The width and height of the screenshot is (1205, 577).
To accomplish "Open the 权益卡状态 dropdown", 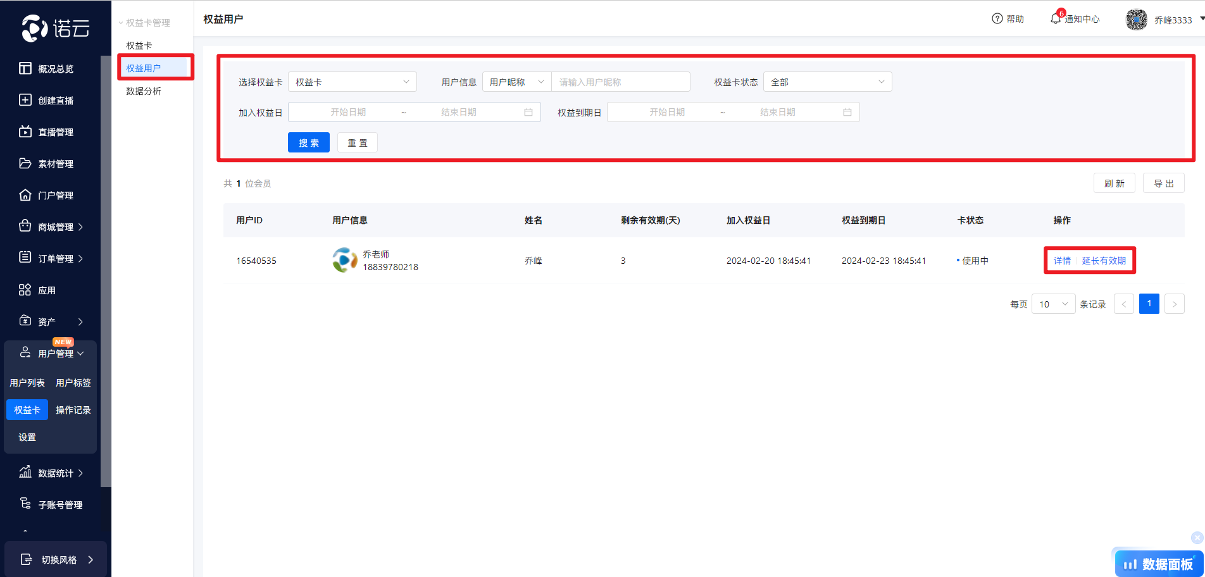I will 827,82.
